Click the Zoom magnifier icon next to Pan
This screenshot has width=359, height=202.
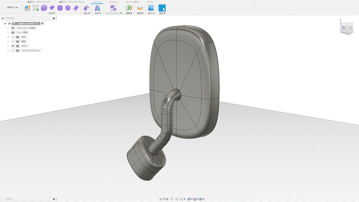pyautogui.click(x=176, y=199)
